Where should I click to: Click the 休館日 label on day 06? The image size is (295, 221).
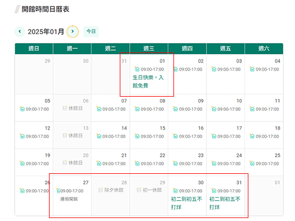[x=76, y=108]
